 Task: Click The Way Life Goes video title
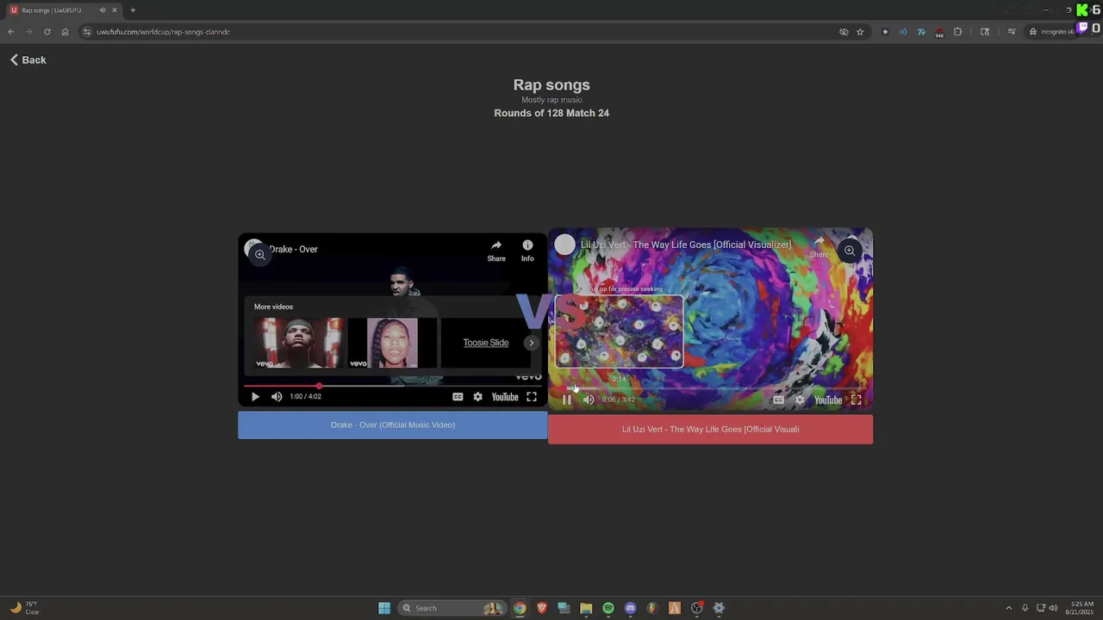pos(686,245)
